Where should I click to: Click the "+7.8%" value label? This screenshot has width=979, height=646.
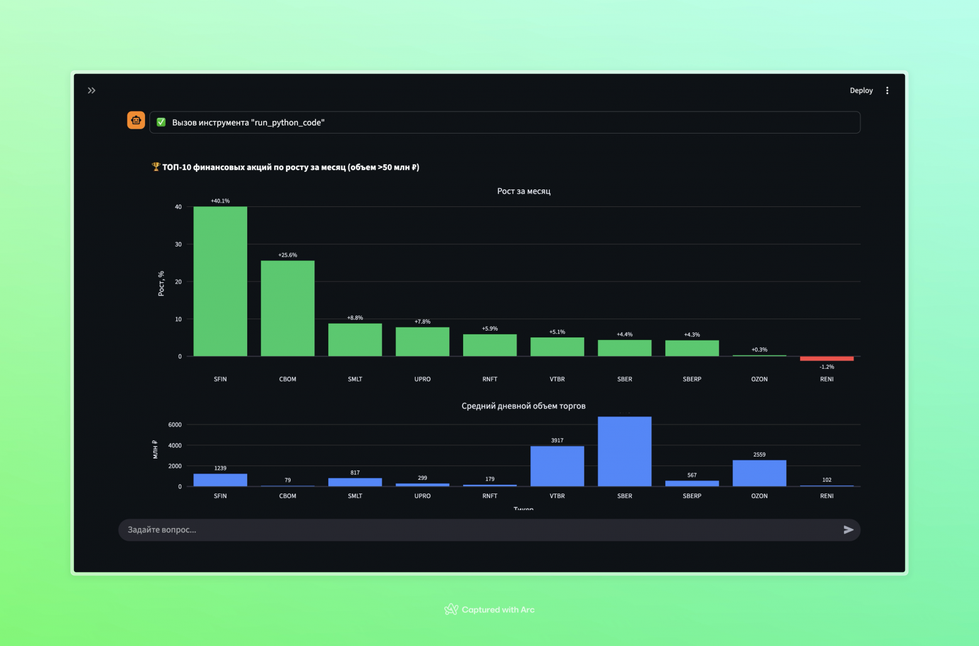tap(422, 322)
